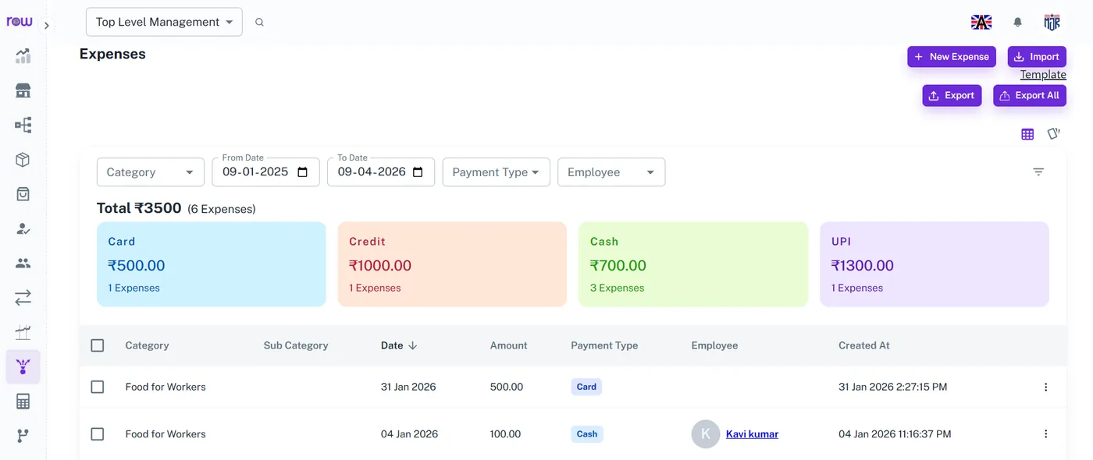
Task: Open the hierarchy tree icon in sidebar
Action: (23, 125)
